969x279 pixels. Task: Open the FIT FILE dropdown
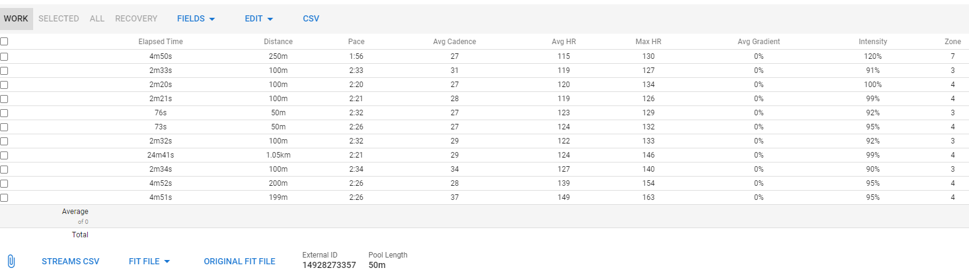149,261
